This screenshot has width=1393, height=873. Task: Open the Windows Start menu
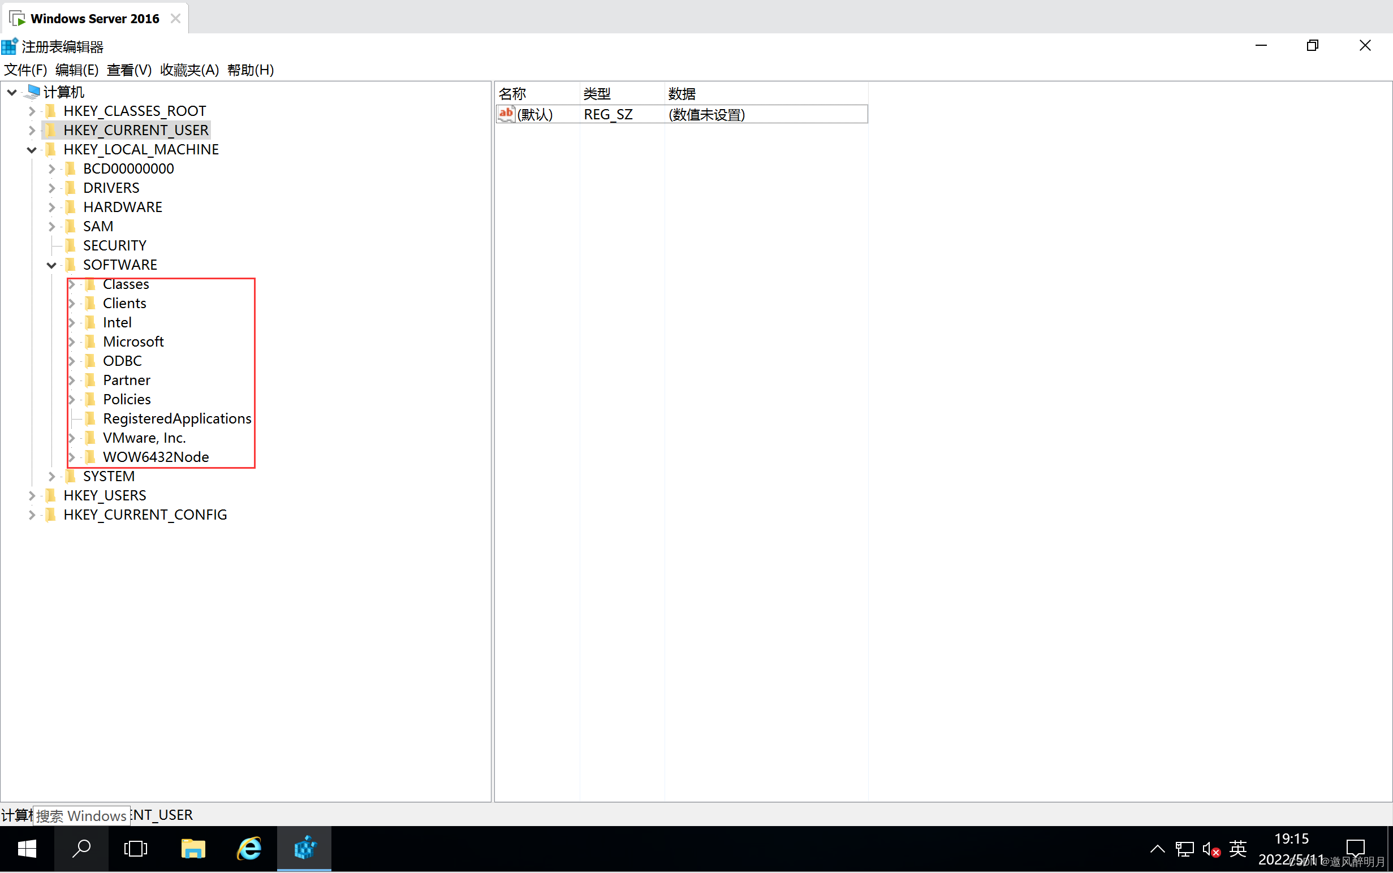27,848
